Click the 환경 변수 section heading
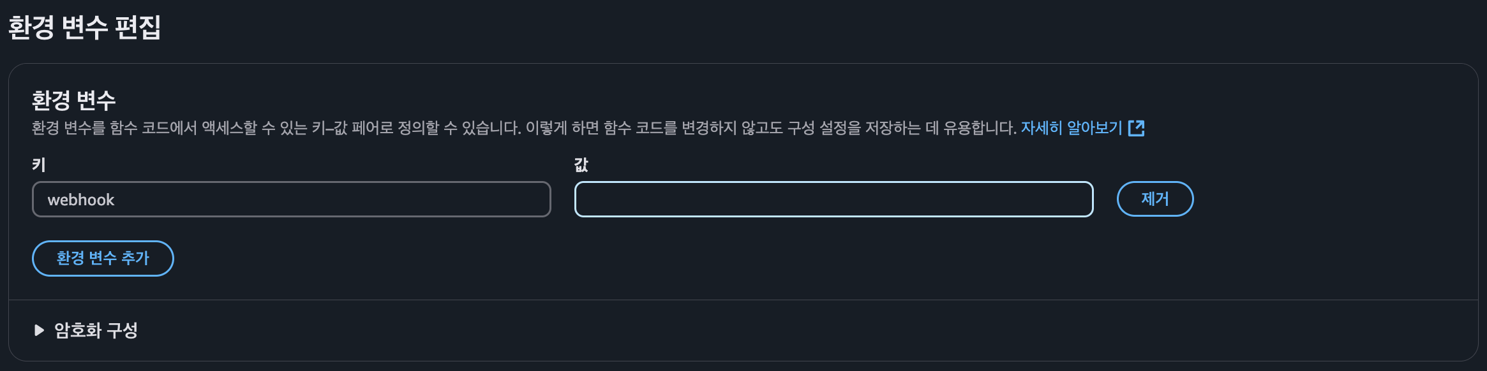 pyautogui.click(x=74, y=100)
